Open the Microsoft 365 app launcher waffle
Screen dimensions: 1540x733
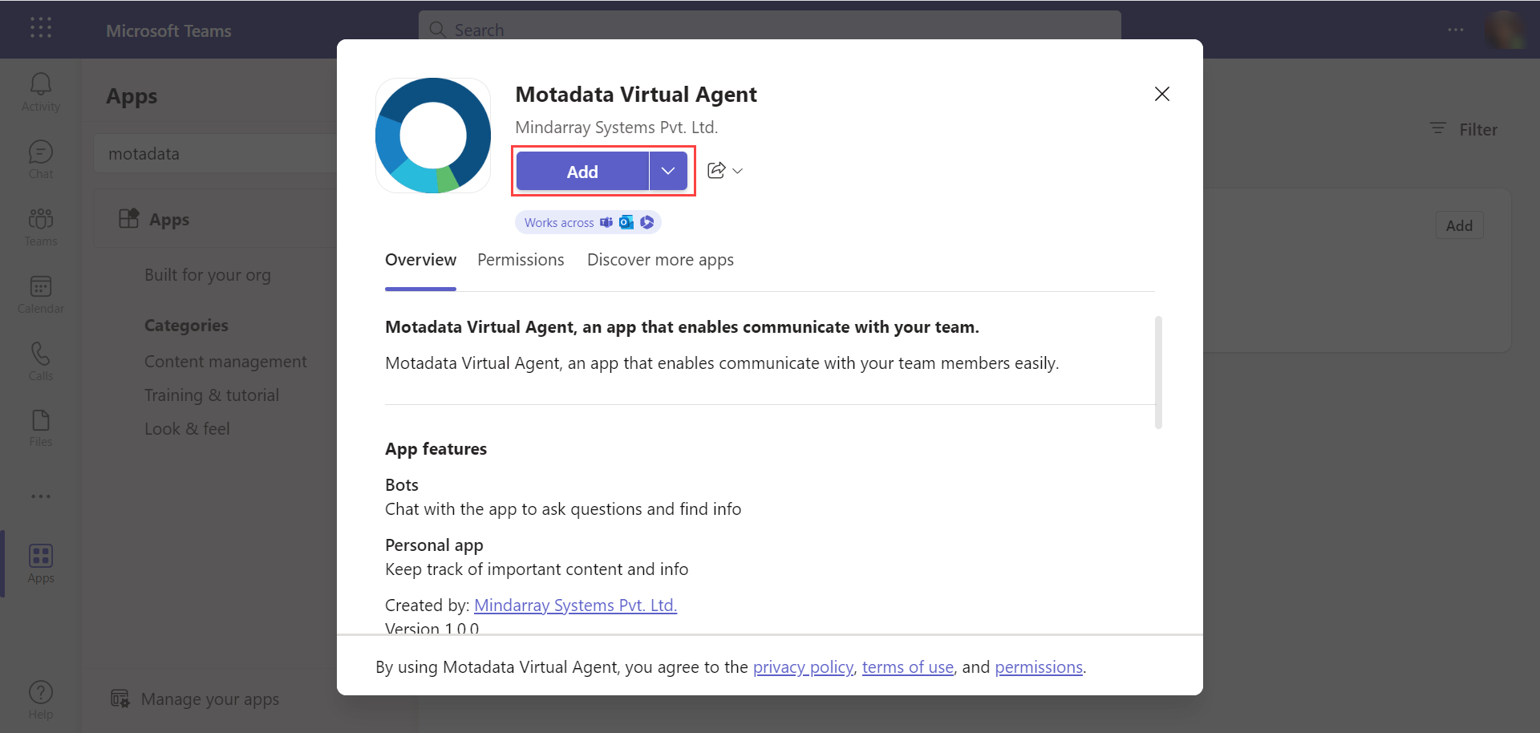(x=40, y=29)
